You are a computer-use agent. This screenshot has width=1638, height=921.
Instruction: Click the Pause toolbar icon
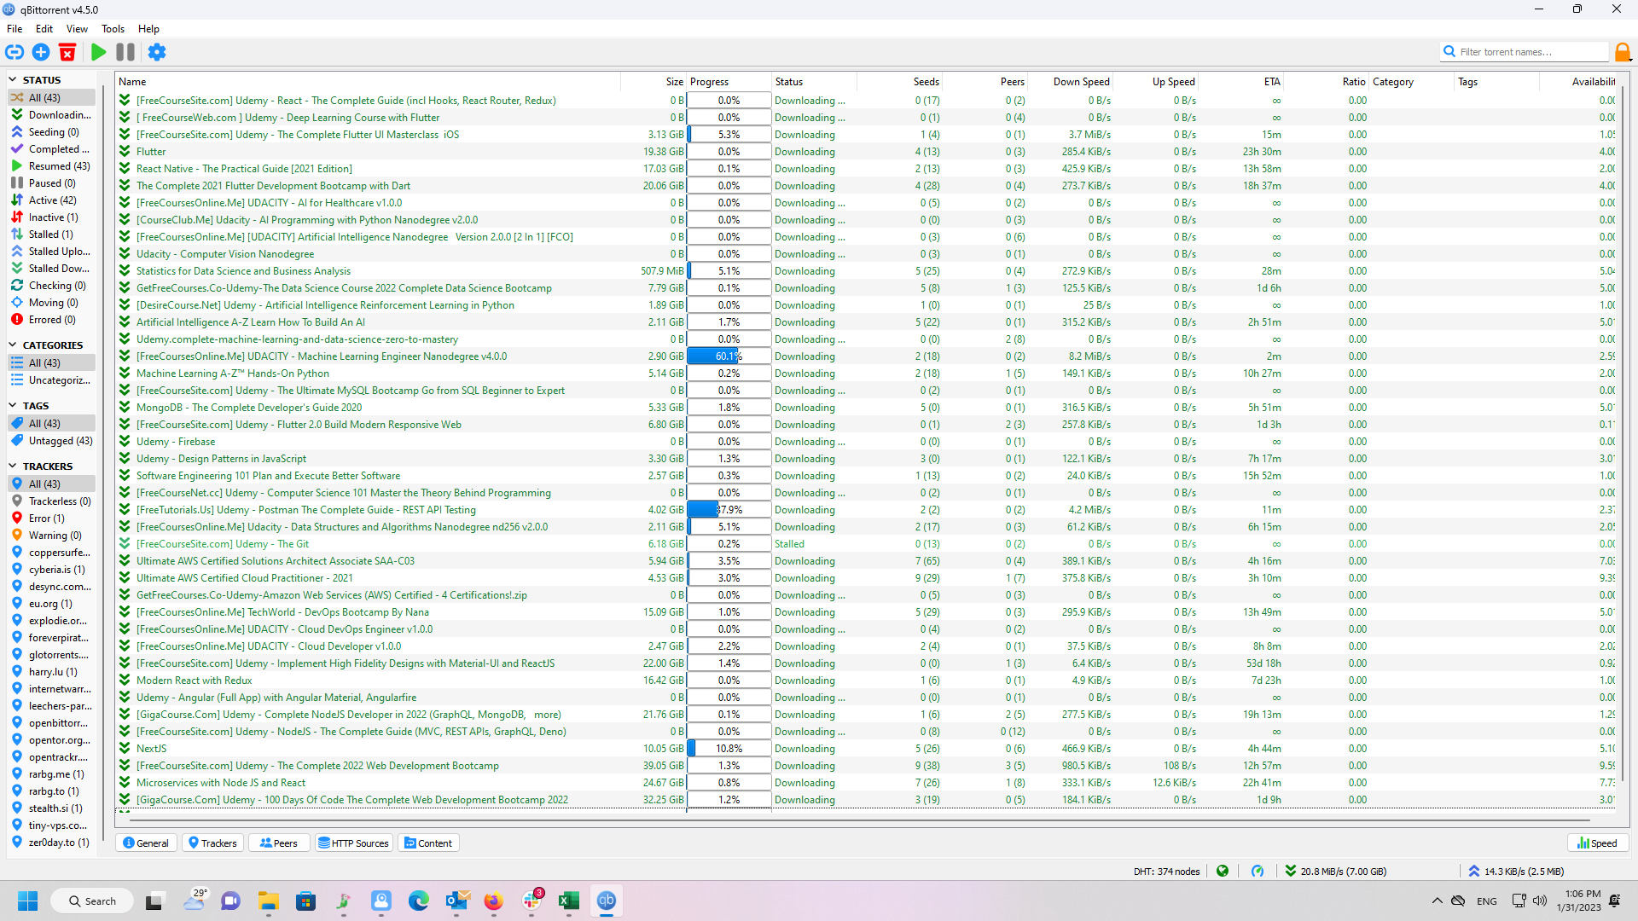125,52
